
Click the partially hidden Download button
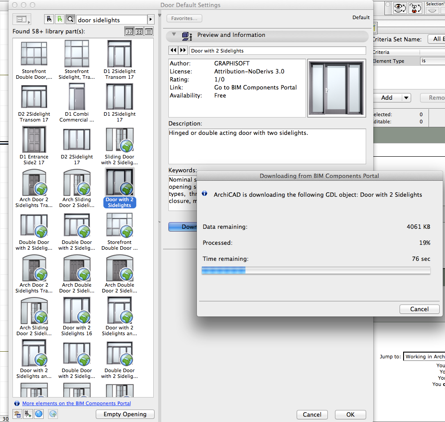coord(183,227)
